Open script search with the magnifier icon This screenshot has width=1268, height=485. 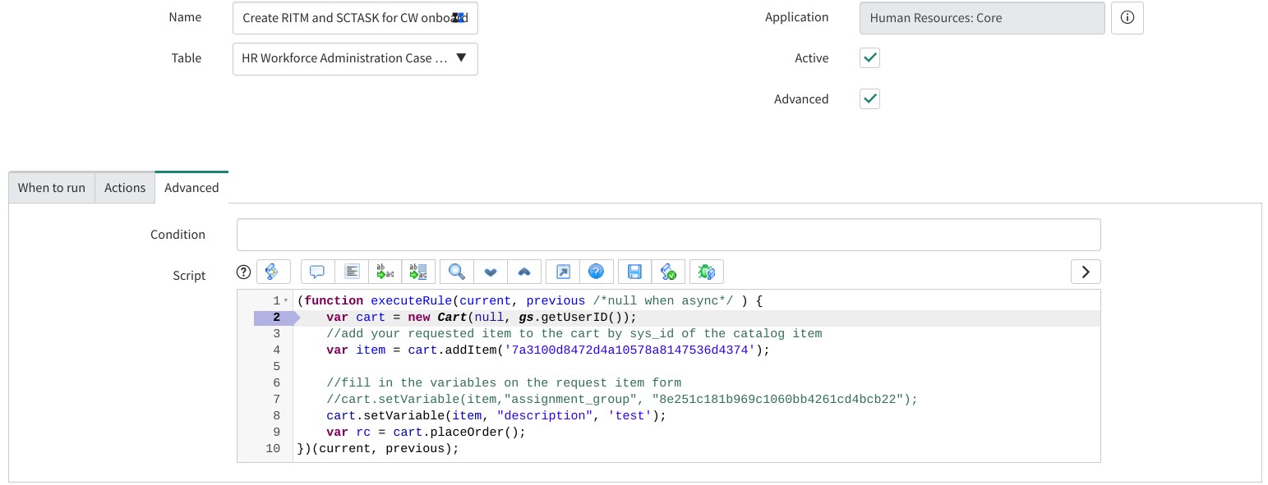pos(457,272)
